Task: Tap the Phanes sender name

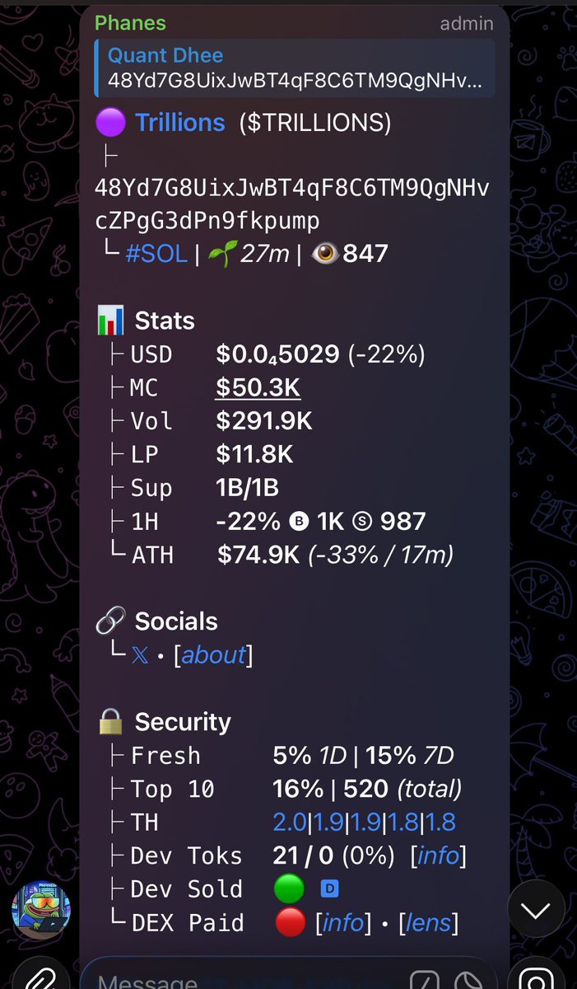Action: [x=130, y=23]
